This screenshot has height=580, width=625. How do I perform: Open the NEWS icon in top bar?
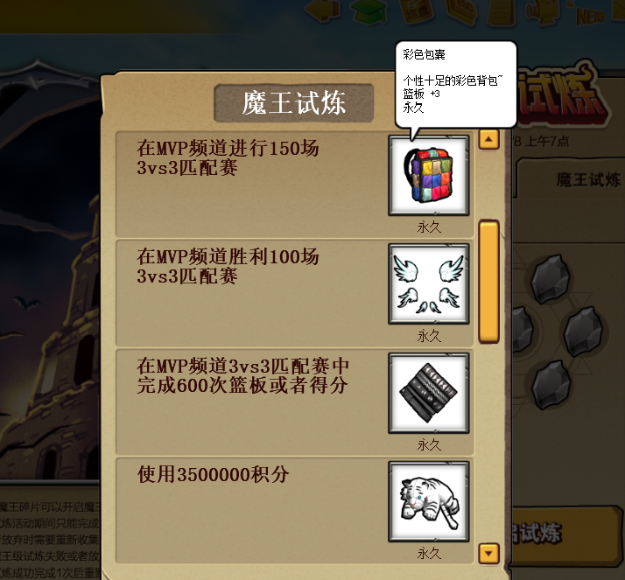[591, 16]
